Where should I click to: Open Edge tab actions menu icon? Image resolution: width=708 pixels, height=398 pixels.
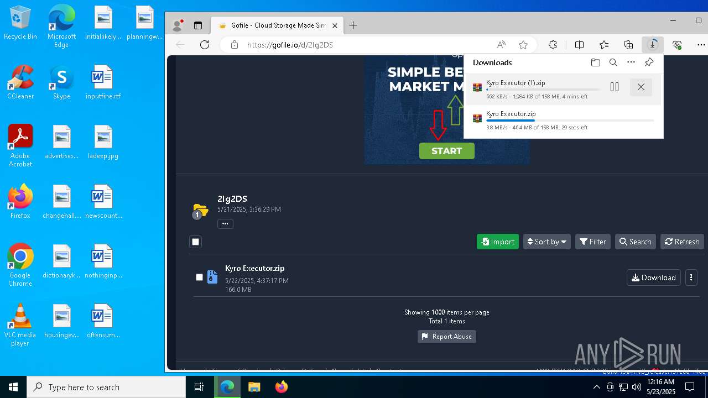(197, 25)
